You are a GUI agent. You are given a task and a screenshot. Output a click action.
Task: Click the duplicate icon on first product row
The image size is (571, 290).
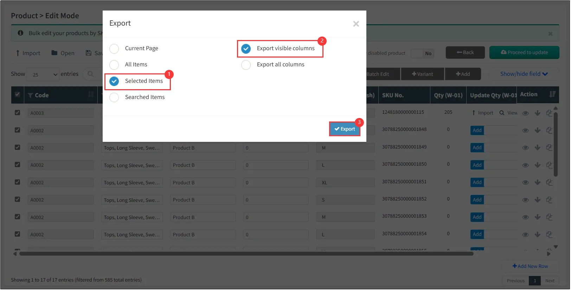[x=549, y=113]
